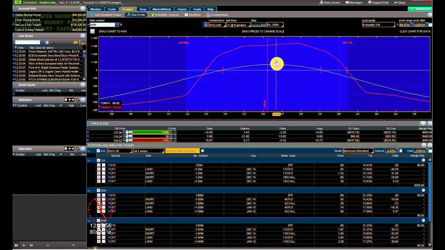
Task: Click the lower Watchlist gear icon
Action: point(65,149)
